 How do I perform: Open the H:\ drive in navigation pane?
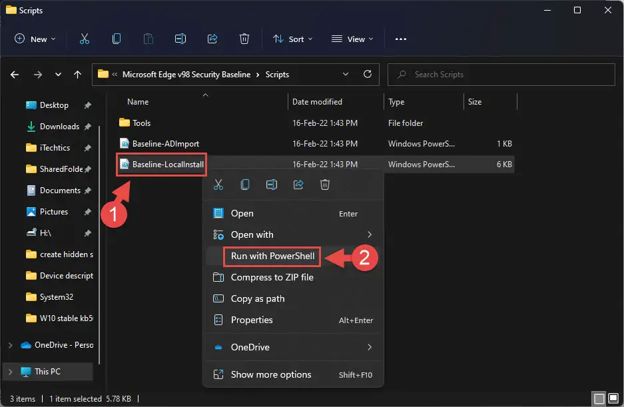tap(45, 233)
